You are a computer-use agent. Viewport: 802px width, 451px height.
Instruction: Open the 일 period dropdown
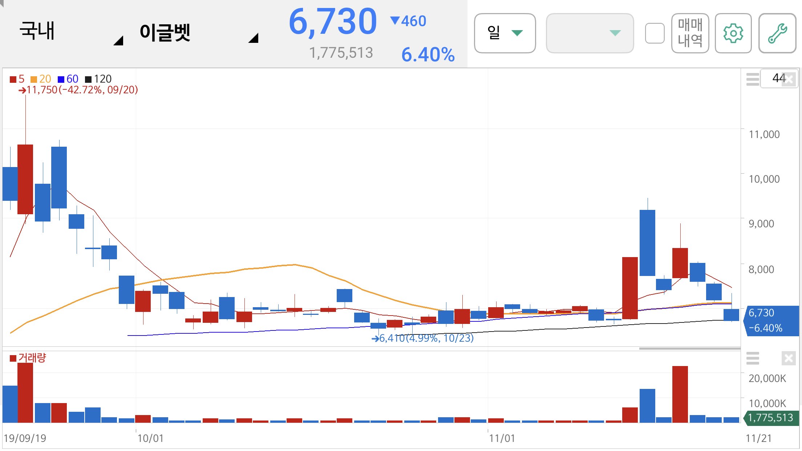coord(505,33)
